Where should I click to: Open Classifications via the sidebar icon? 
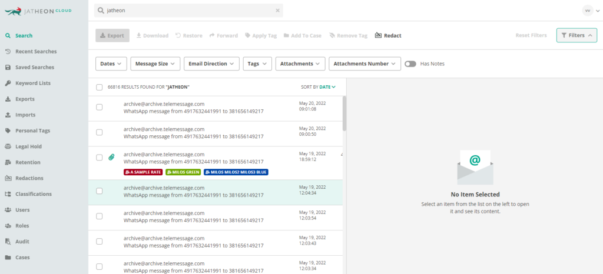8,194
